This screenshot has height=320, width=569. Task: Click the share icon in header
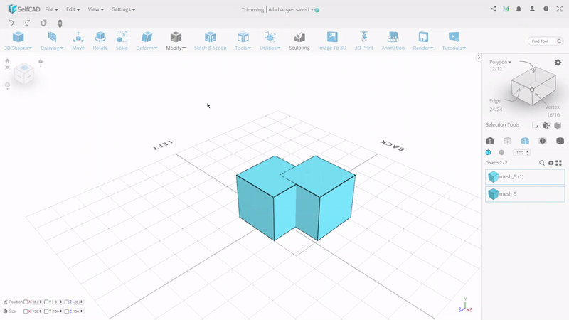pyautogui.click(x=493, y=9)
